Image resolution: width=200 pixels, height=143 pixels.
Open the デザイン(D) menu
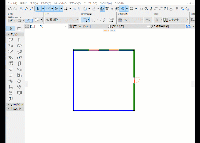[46, 3]
